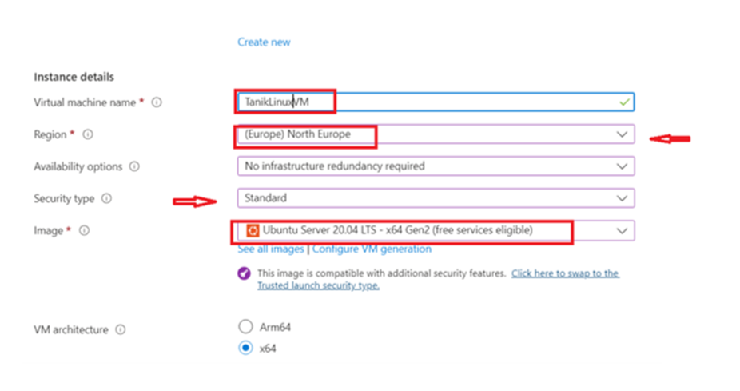The image size is (740, 391).
Task: Expand the Image selection dropdown
Action: tap(622, 230)
